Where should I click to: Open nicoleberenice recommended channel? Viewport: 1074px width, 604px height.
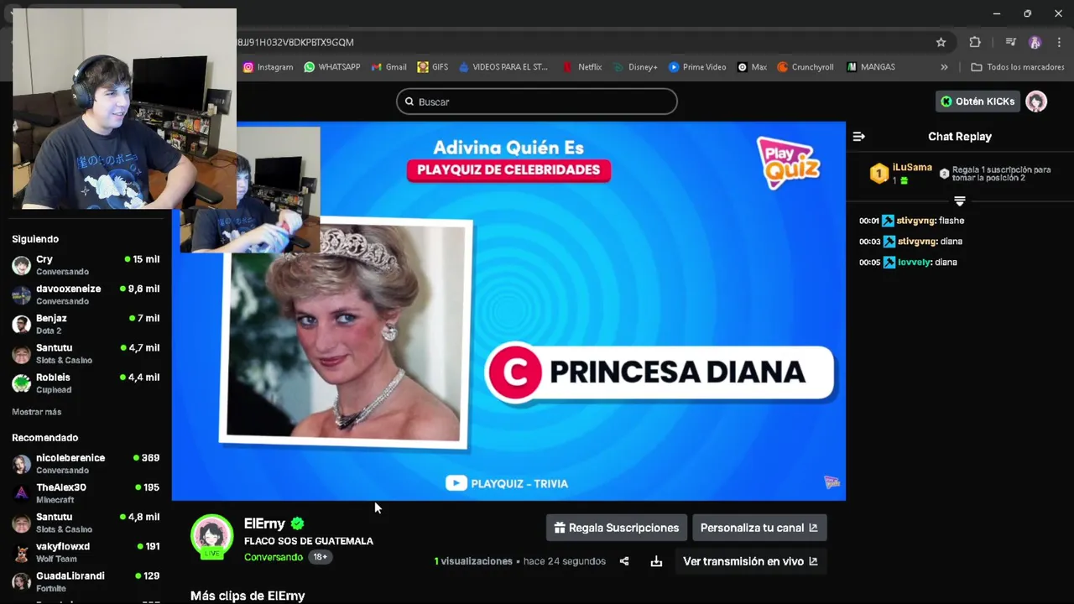(x=86, y=464)
